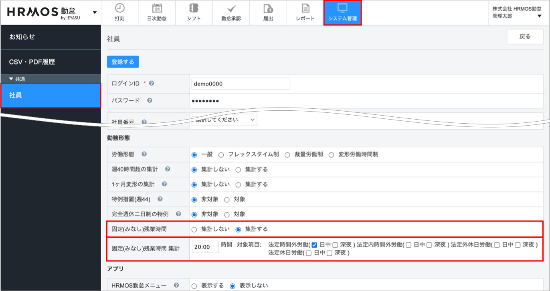Viewport: 550px width, 291px height.
Task: Switch to the システム管理 tab
Action: tap(342, 13)
